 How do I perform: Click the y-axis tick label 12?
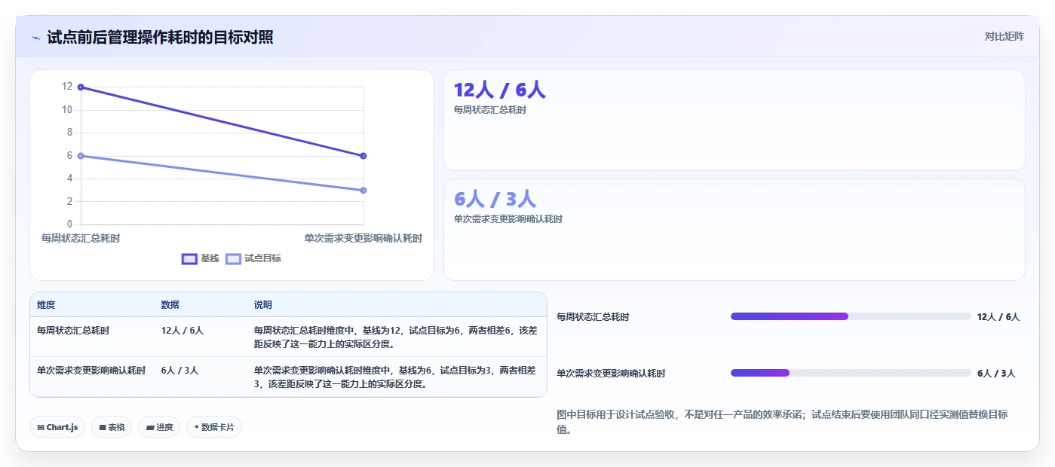(67, 87)
